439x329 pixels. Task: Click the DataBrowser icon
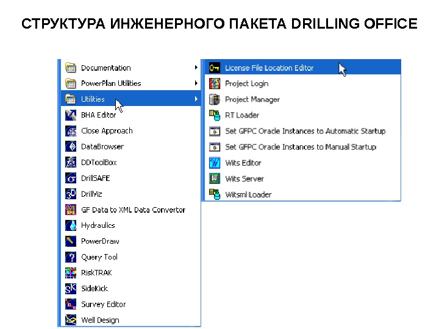[x=71, y=146]
